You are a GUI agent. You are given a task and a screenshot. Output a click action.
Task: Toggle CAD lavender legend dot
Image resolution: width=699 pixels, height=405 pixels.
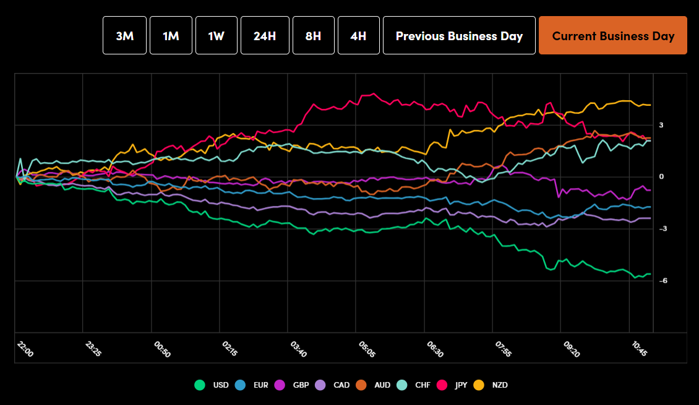pyautogui.click(x=320, y=385)
